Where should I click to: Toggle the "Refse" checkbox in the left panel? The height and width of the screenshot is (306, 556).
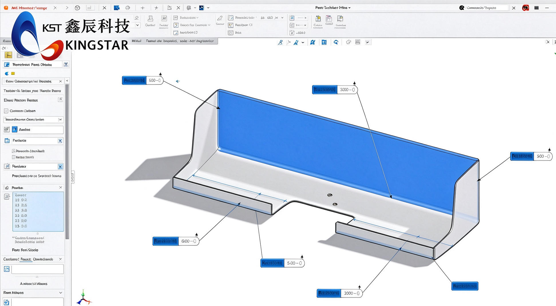(x=13, y=157)
